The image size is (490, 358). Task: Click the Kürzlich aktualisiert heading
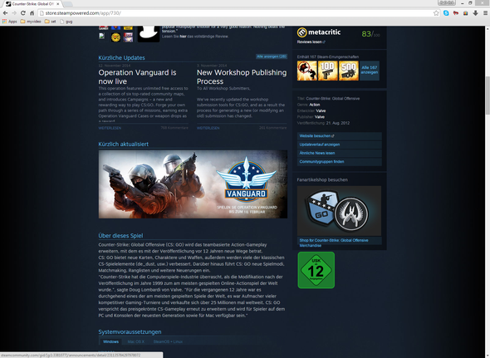(123, 145)
